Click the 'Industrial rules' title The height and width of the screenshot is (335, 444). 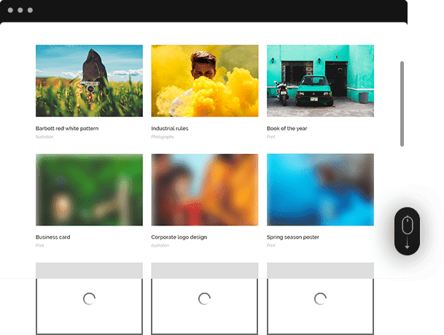[170, 128]
